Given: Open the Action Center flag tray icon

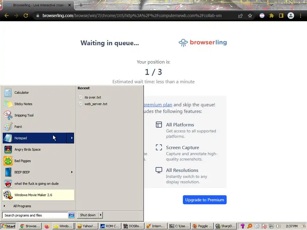Looking at the screenshot, I should tap(264, 226).
